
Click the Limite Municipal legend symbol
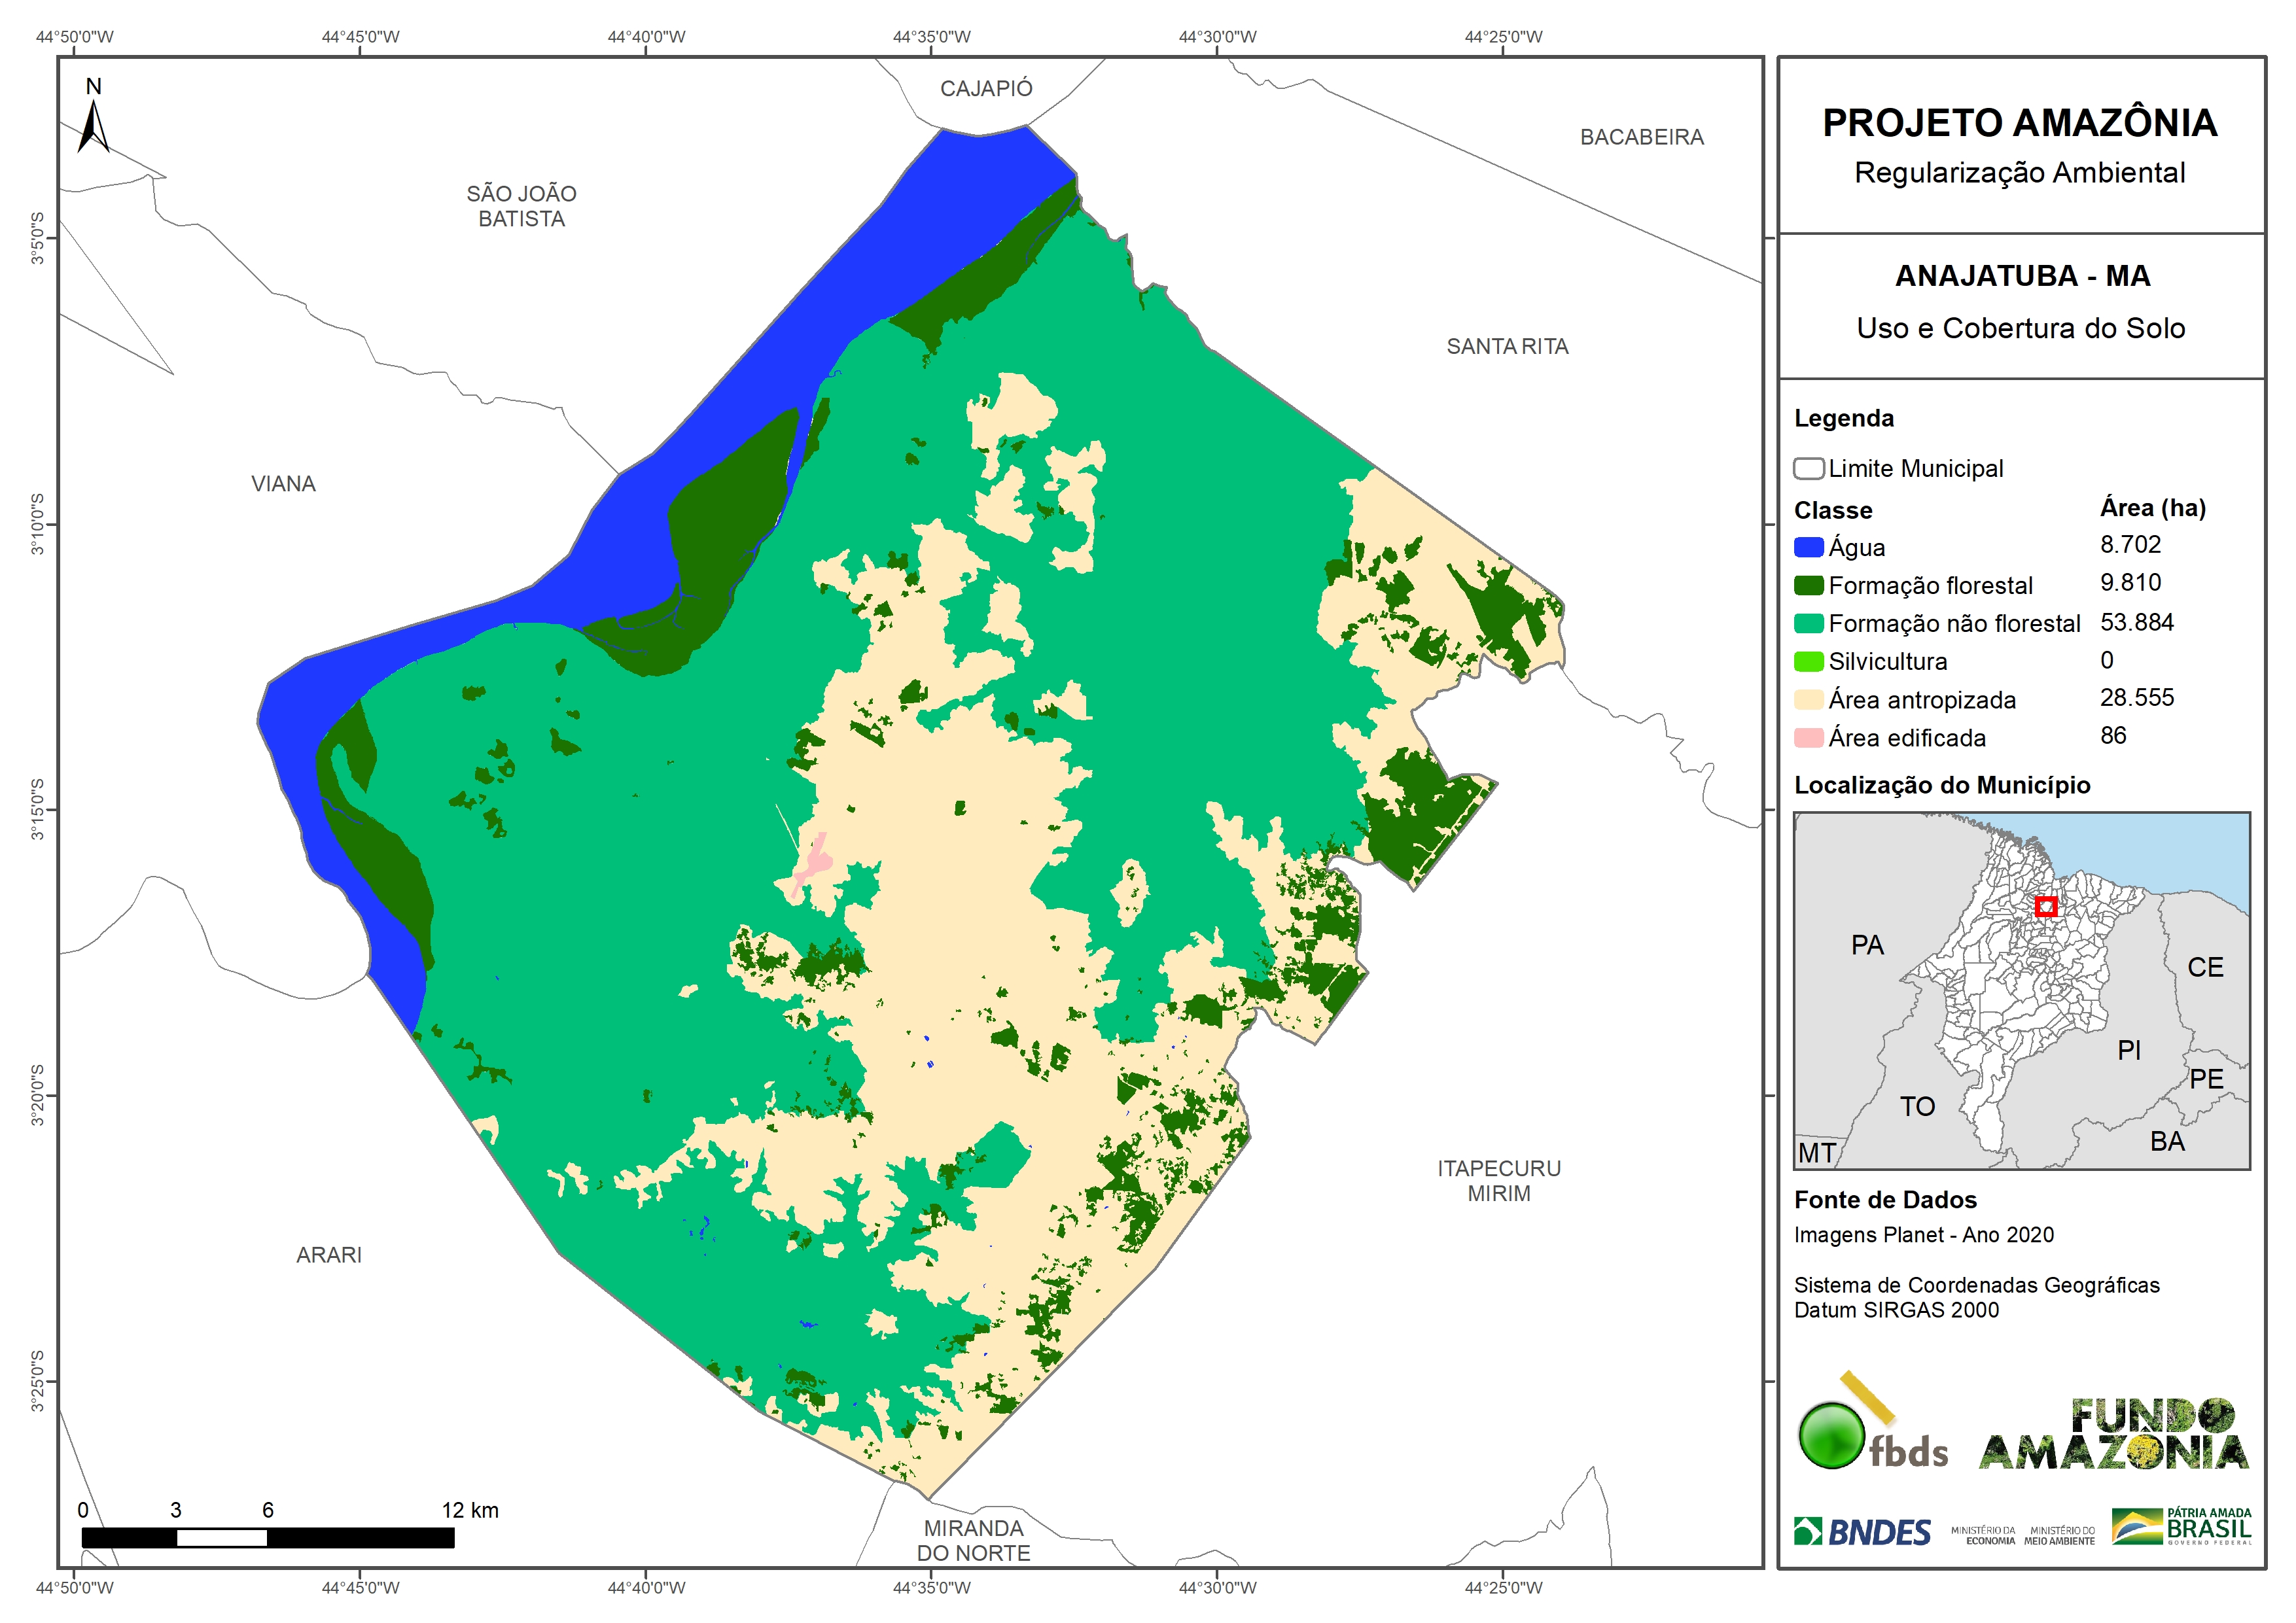(x=1808, y=468)
